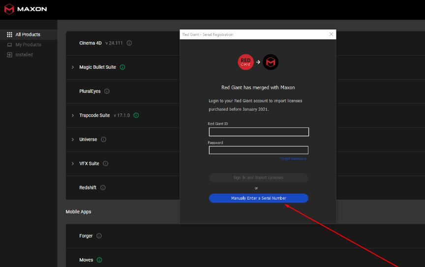The width and height of the screenshot is (425, 267).
Task: Show info for Cinema 4D
Action: pos(129,43)
